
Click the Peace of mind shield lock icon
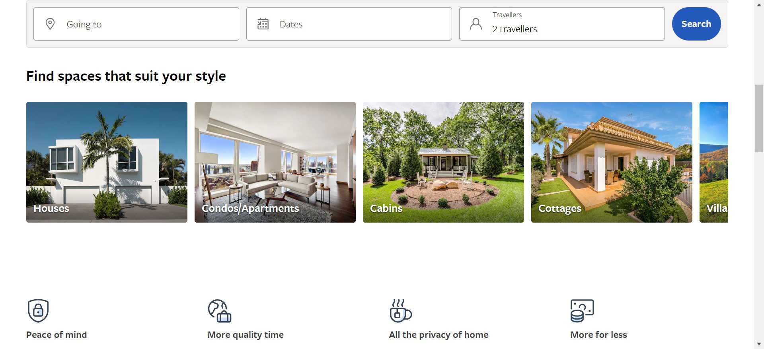pos(38,310)
